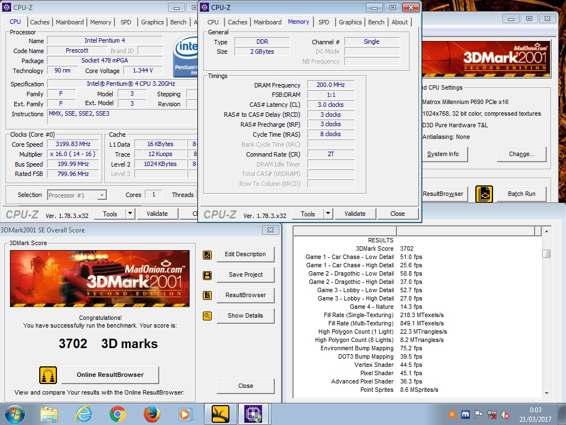Click the DRAM Frequency 200.0 MHz field
The height and width of the screenshot is (425, 566).
(x=331, y=85)
